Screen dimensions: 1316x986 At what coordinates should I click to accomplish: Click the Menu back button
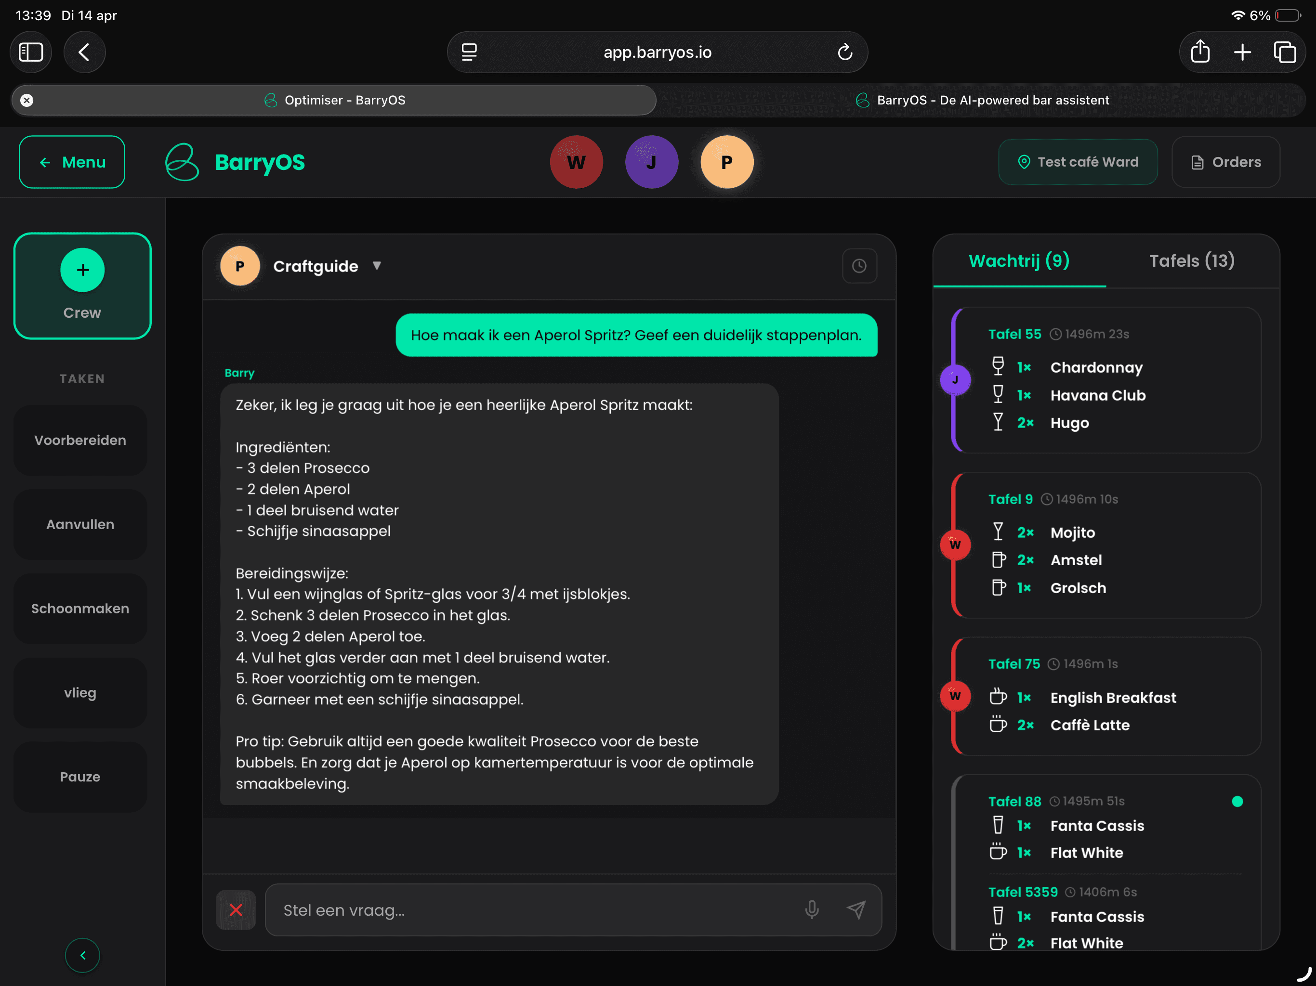[72, 162]
